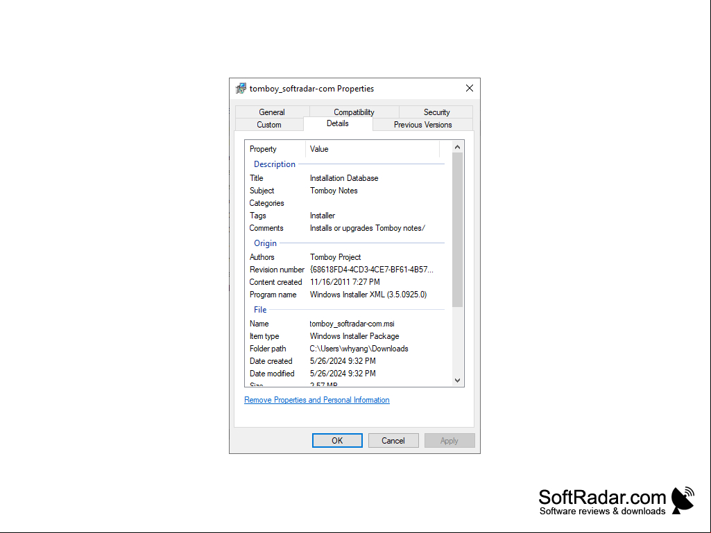
Task: Select Content created value '11/16/2011 7:27 PM'
Action: point(345,282)
